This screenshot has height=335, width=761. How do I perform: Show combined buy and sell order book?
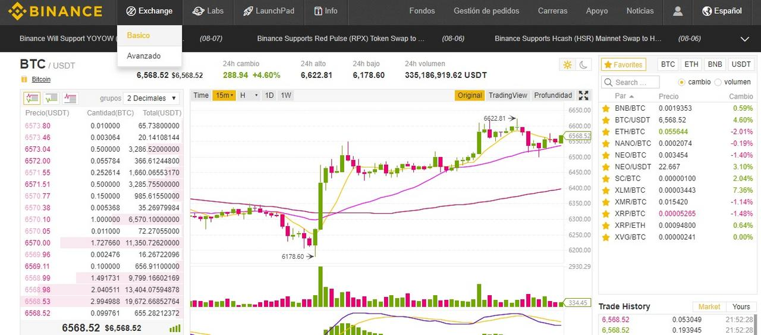point(32,98)
